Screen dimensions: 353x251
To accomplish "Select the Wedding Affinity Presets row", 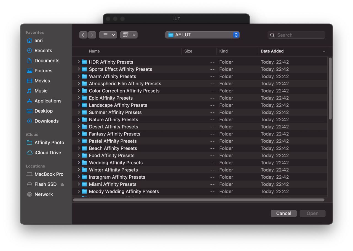I will [x=200, y=163].
